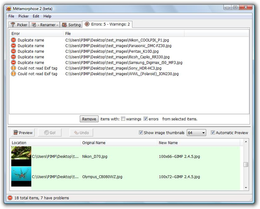Click the Go! button
Image resolution: width=260 pixels, height=209 pixels.
(x=50, y=133)
